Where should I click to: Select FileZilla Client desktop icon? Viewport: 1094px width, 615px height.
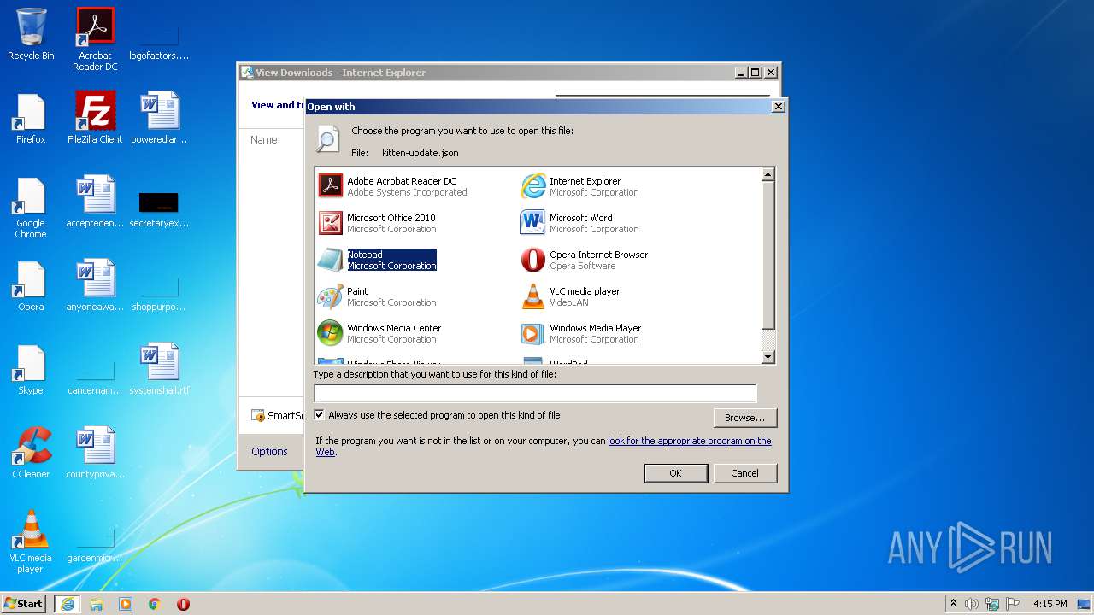pos(95,118)
